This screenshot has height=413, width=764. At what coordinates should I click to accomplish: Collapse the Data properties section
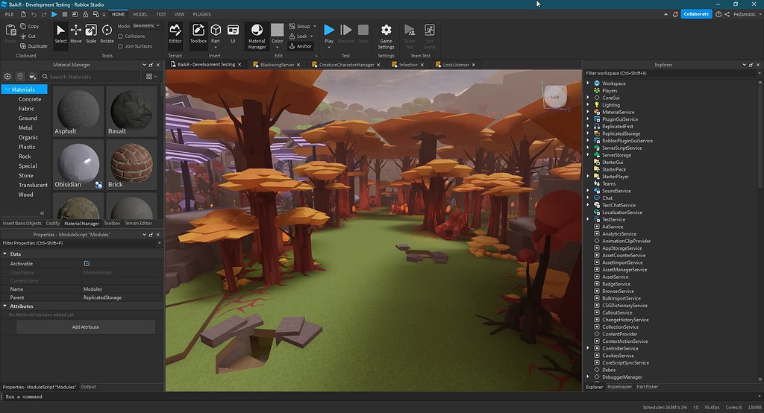click(x=5, y=253)
